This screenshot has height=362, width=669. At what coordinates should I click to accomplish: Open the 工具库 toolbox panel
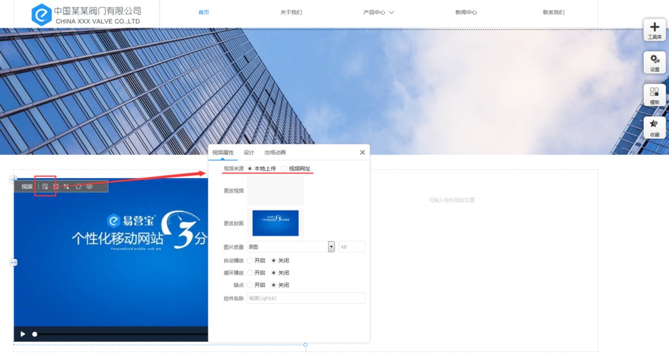655,30
